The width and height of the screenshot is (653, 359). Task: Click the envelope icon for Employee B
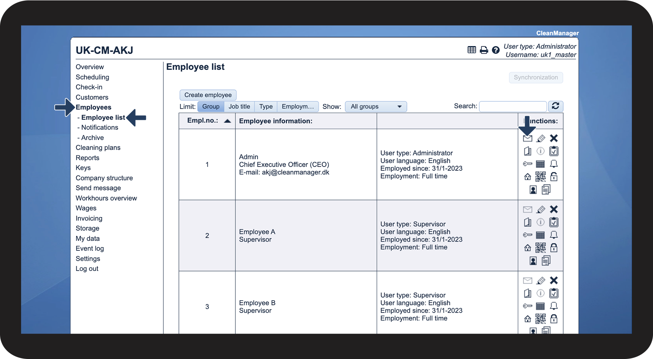[528, 281]
